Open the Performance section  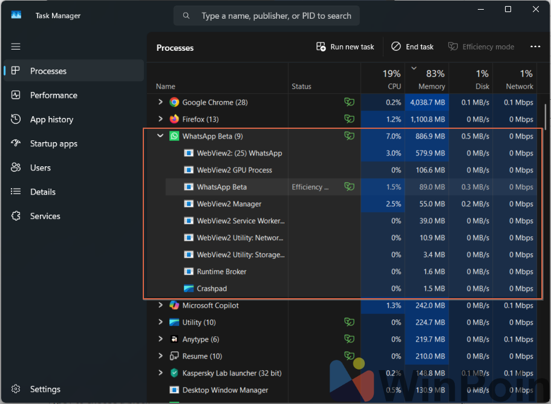(53, 95)
